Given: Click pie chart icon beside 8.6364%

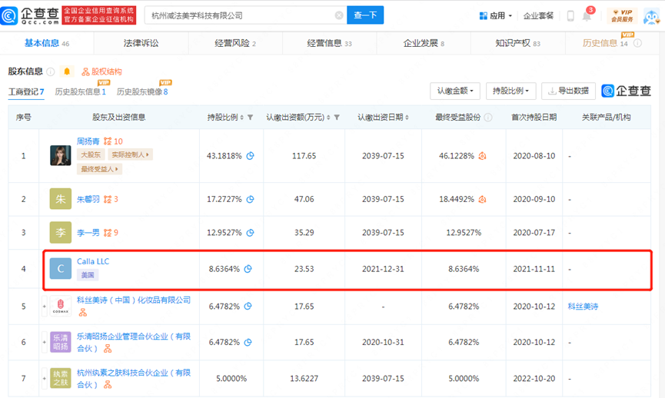Looking at the screenshot, I should coord(248,269).
